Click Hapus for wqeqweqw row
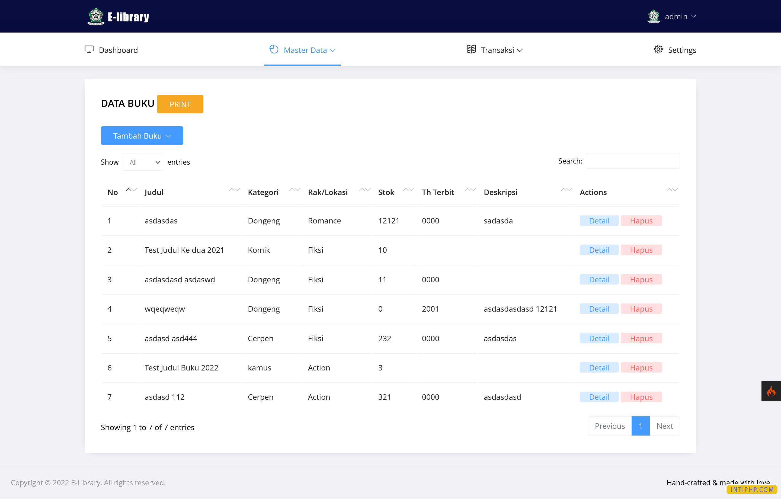The image size is (781, 499). tap(641, 309)
